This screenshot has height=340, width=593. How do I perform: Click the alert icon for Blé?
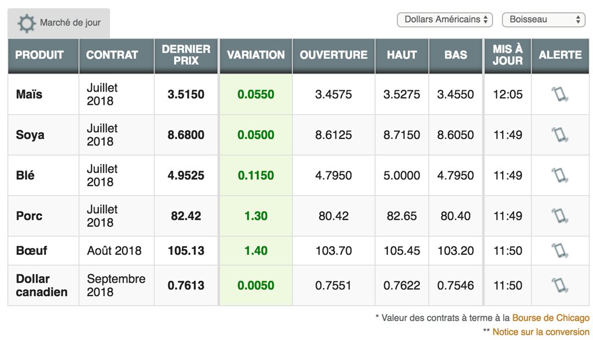point(559,176)
